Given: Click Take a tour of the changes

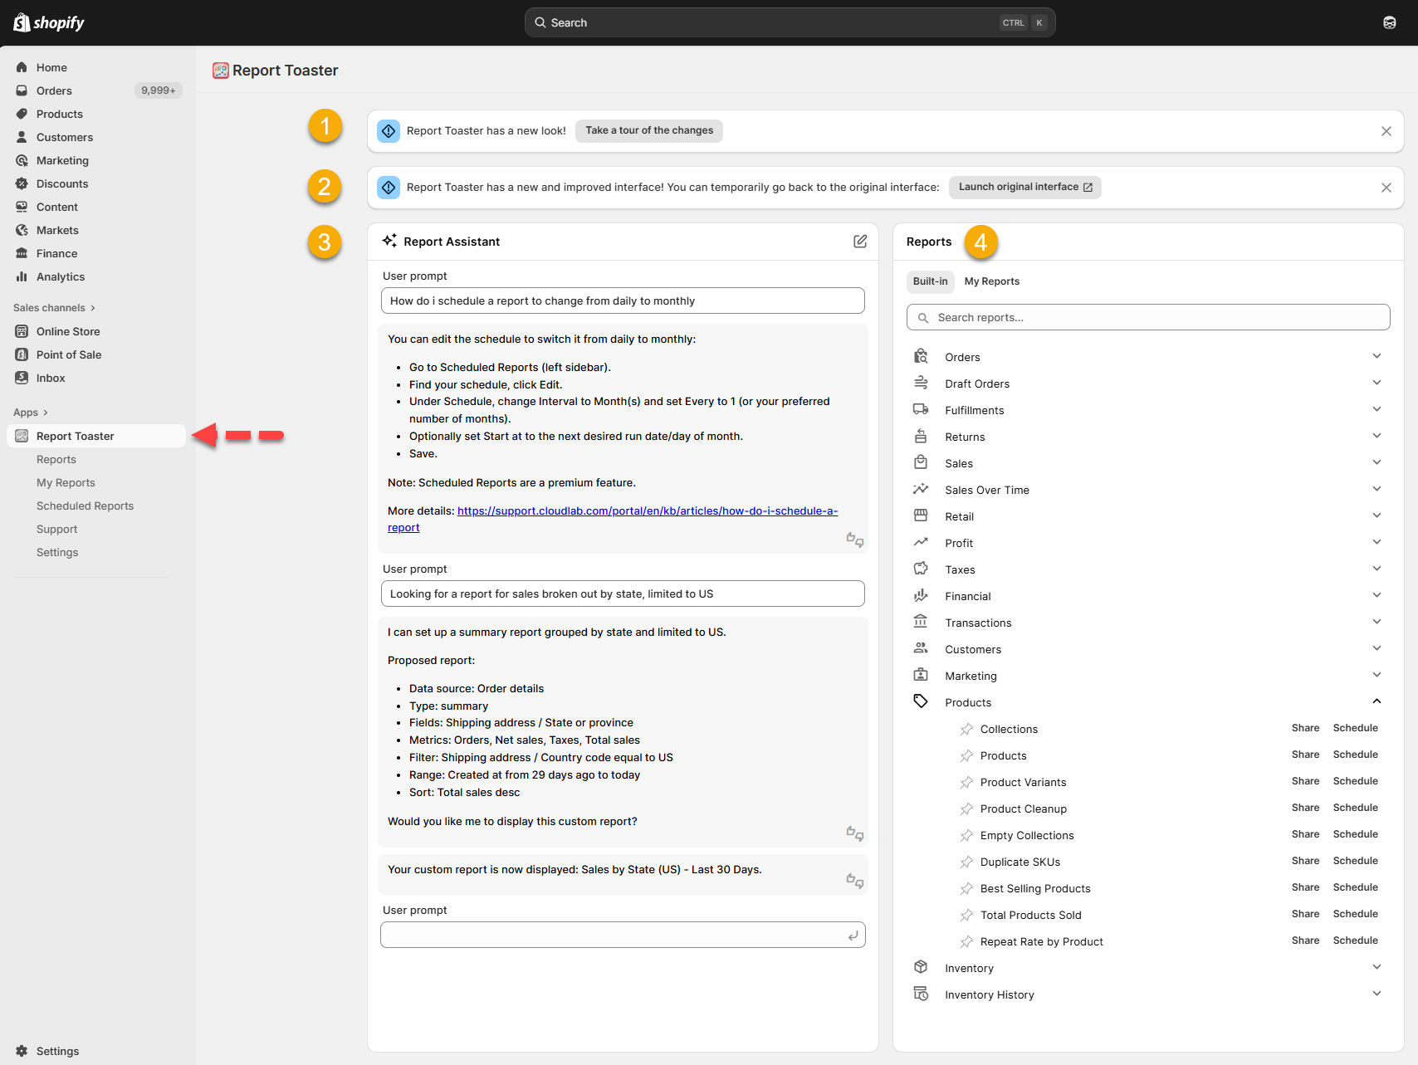Looking at the screenshot, I should click(648, 130).
